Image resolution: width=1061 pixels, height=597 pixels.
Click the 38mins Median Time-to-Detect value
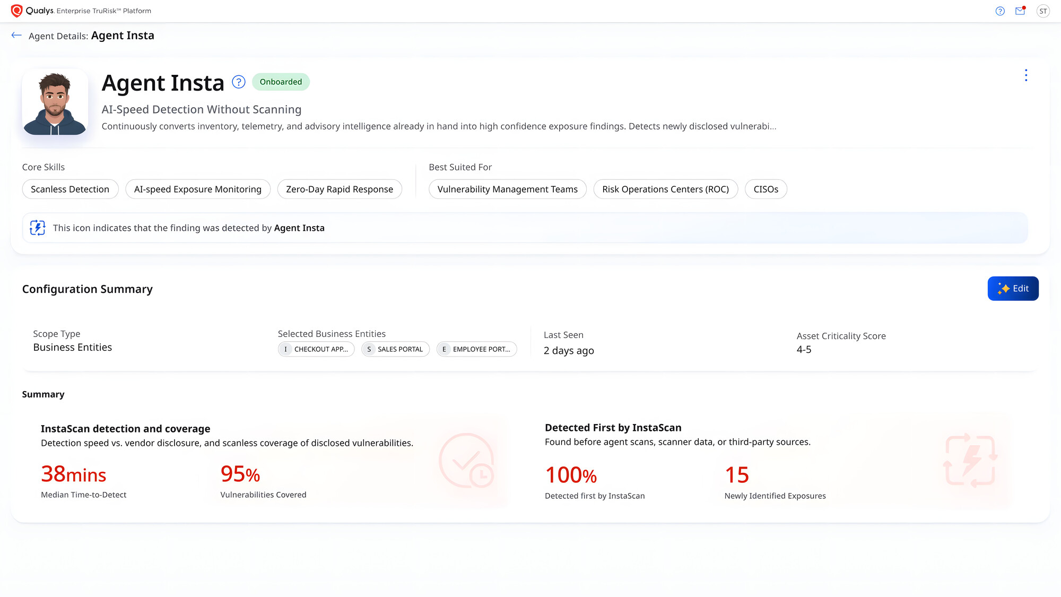(74, 474)
